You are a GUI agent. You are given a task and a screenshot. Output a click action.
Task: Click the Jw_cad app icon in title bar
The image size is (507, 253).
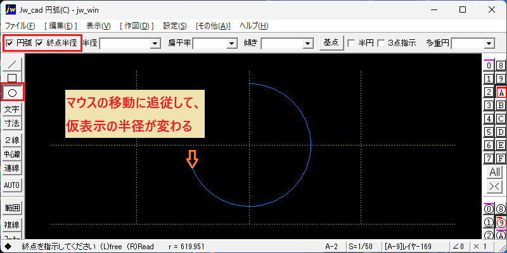pyautogui.click(x=10, y=9)
